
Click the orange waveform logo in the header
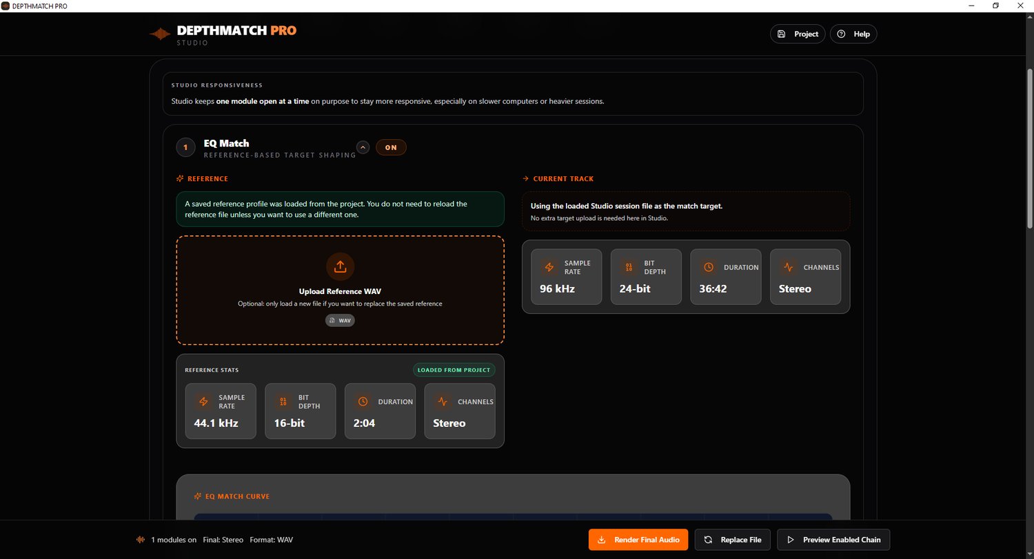[160, 34]
